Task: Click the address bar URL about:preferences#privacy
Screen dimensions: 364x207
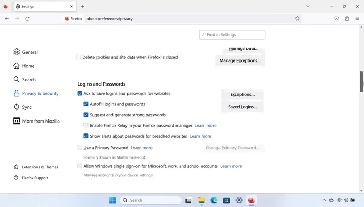Action: pos(109,19)
